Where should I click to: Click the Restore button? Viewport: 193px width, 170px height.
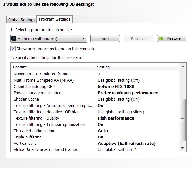[x=171, y=38]
